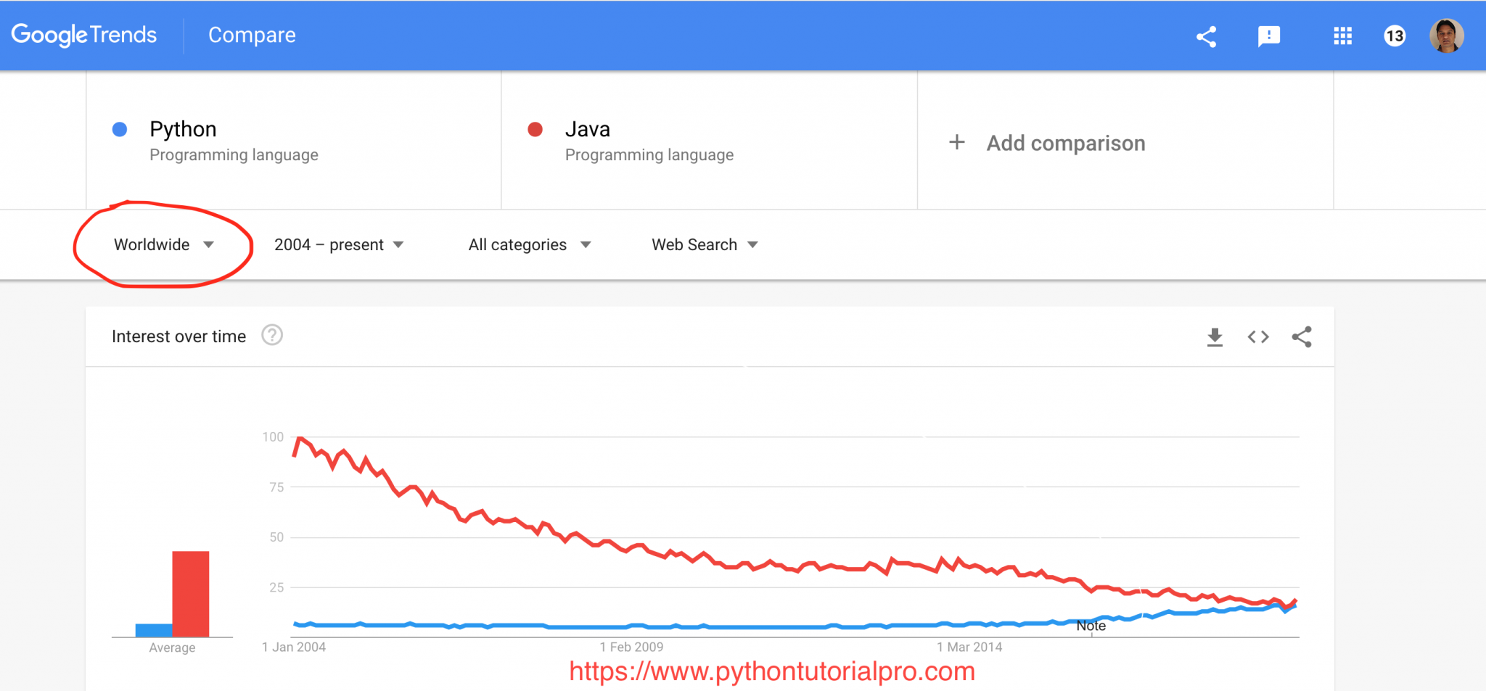Click the help icon next to Interest over time
The height and width of the screenshot is (691, 1486).
(x=271, y=335)
